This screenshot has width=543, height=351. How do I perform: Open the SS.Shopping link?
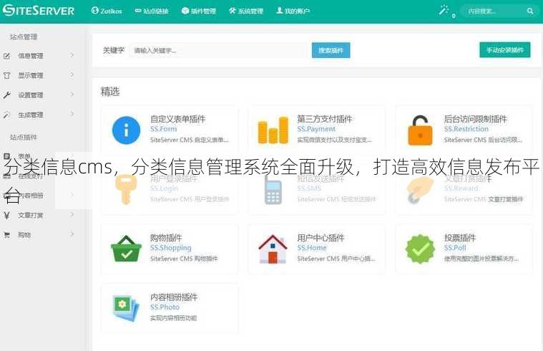click(x=171, y=248)
